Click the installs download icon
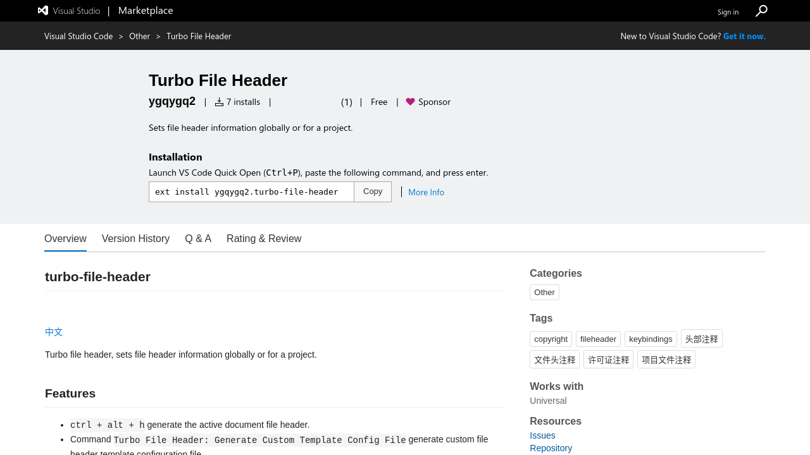Image resolution: width=810 pixels, height=455 pixels. coord(219,102)
